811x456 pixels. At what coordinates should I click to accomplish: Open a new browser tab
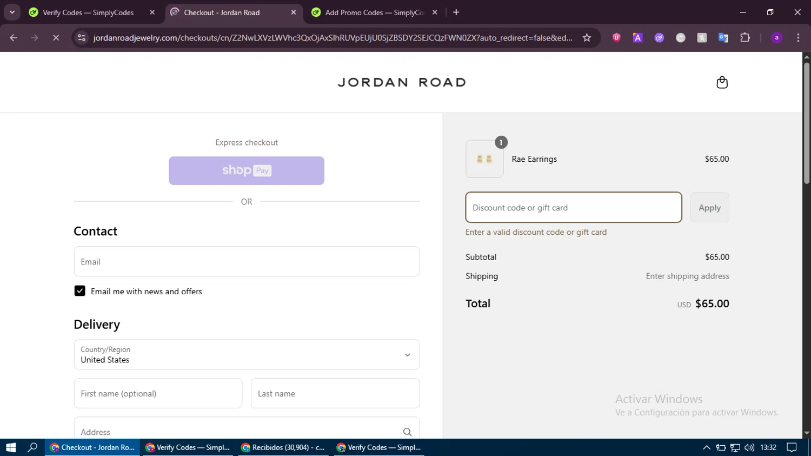click(x=456, y=12)
